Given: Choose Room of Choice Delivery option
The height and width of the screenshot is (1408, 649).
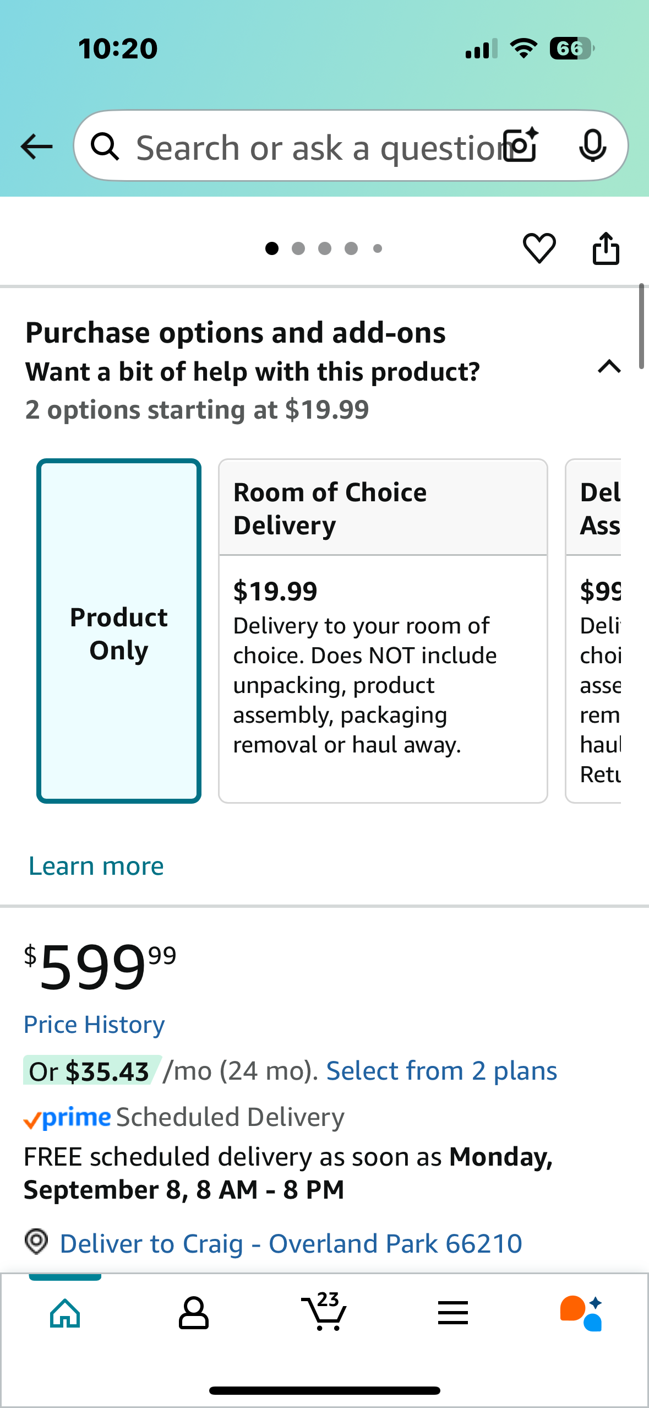Looking at the screenshot, I should pyautogui.click(x=383, y=631).
